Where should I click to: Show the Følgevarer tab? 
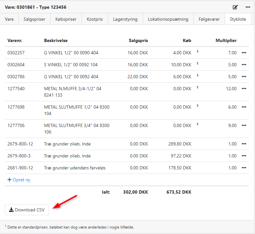tap(209, 19)
